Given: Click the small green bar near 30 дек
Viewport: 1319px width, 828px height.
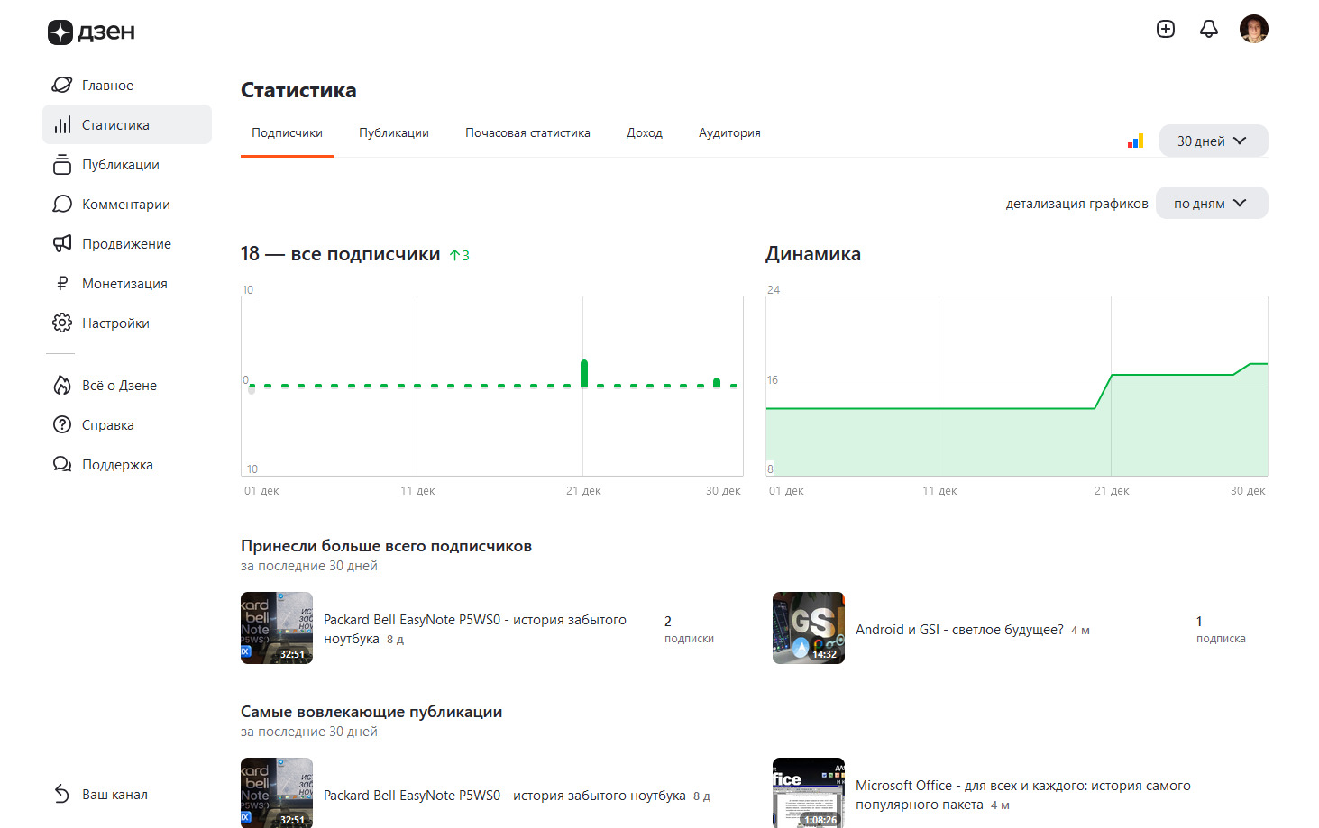Looking at the screenshot, I should (717, 382).
